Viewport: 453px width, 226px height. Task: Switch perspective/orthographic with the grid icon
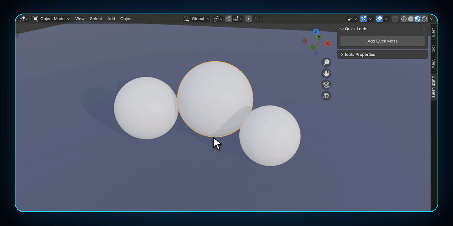click(x=326, y=96)
